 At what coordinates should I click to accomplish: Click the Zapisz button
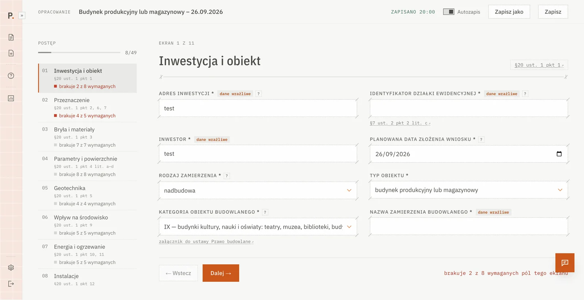coord(553,12)
